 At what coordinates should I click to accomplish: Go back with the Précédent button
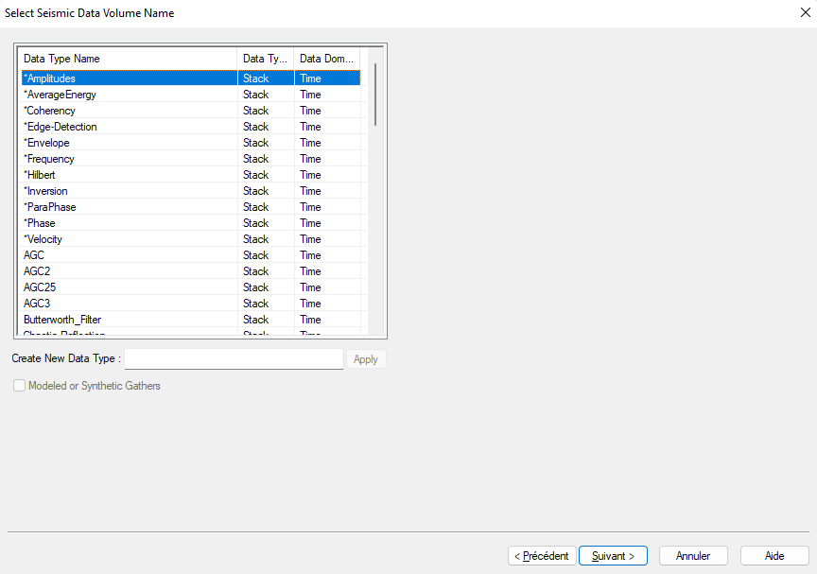(x=542, y=556)
